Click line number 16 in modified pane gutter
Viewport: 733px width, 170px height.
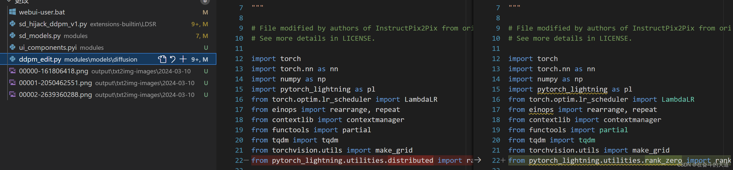[x=496, y=99]
